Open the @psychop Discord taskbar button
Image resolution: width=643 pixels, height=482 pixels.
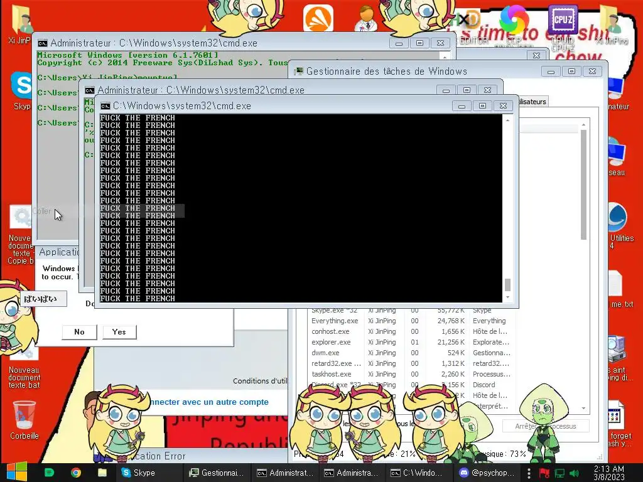487,473
